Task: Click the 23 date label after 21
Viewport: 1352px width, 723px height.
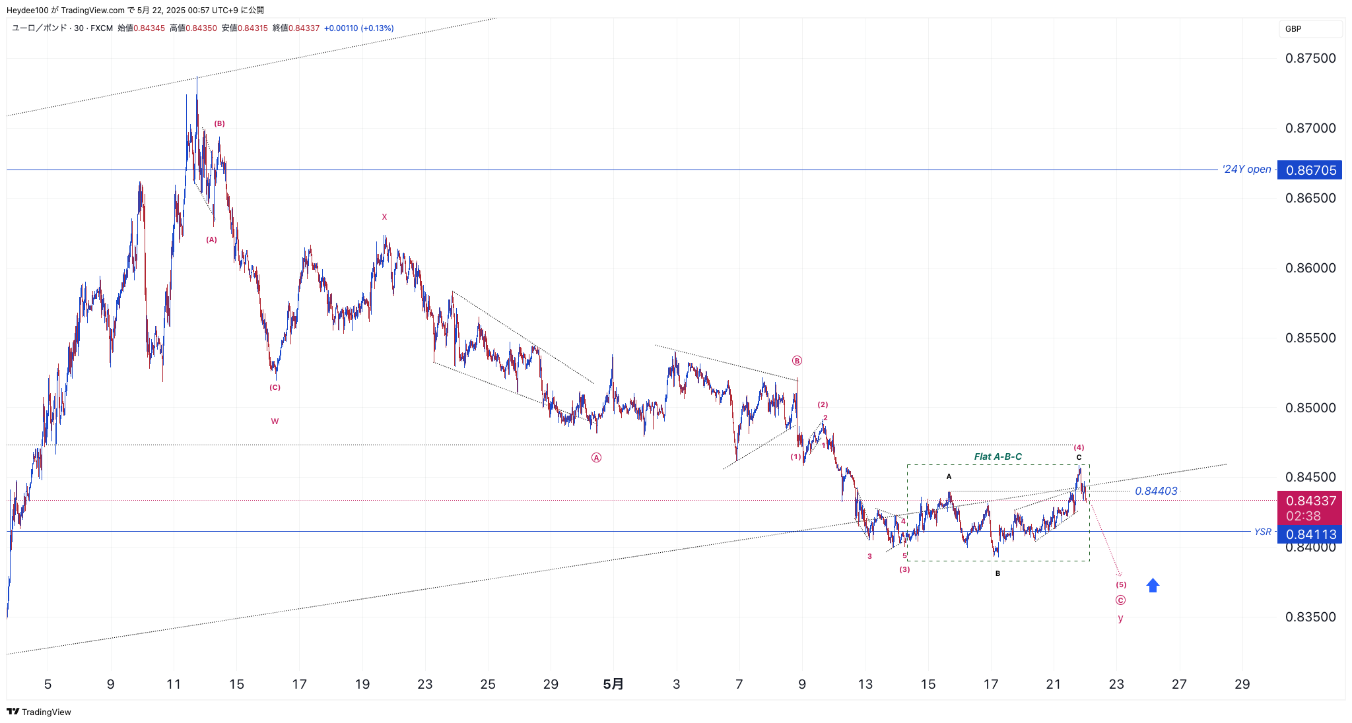Action: click(1116, 684)
